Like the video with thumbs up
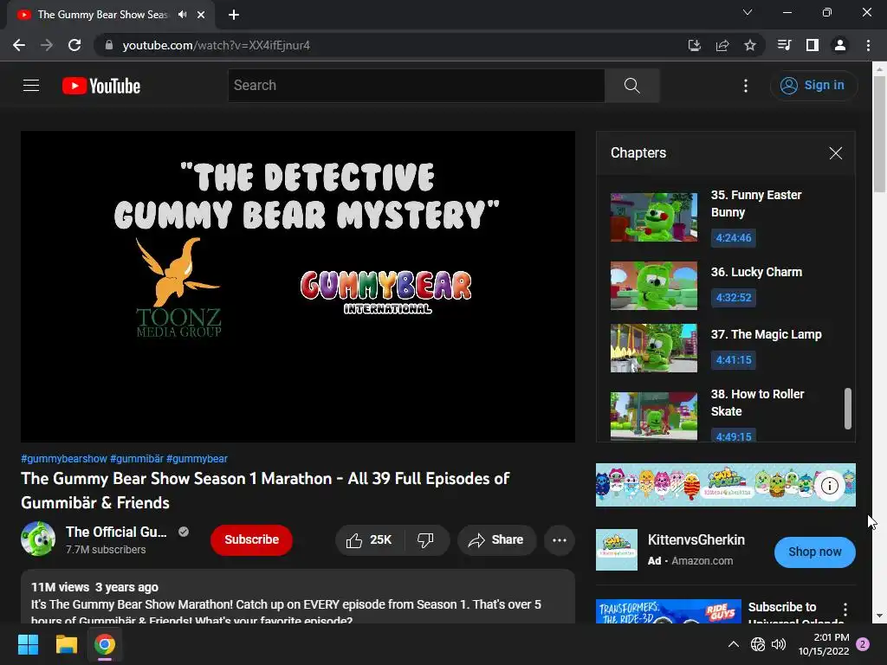This screenshot has width=887, height=665. coord(369,540)
